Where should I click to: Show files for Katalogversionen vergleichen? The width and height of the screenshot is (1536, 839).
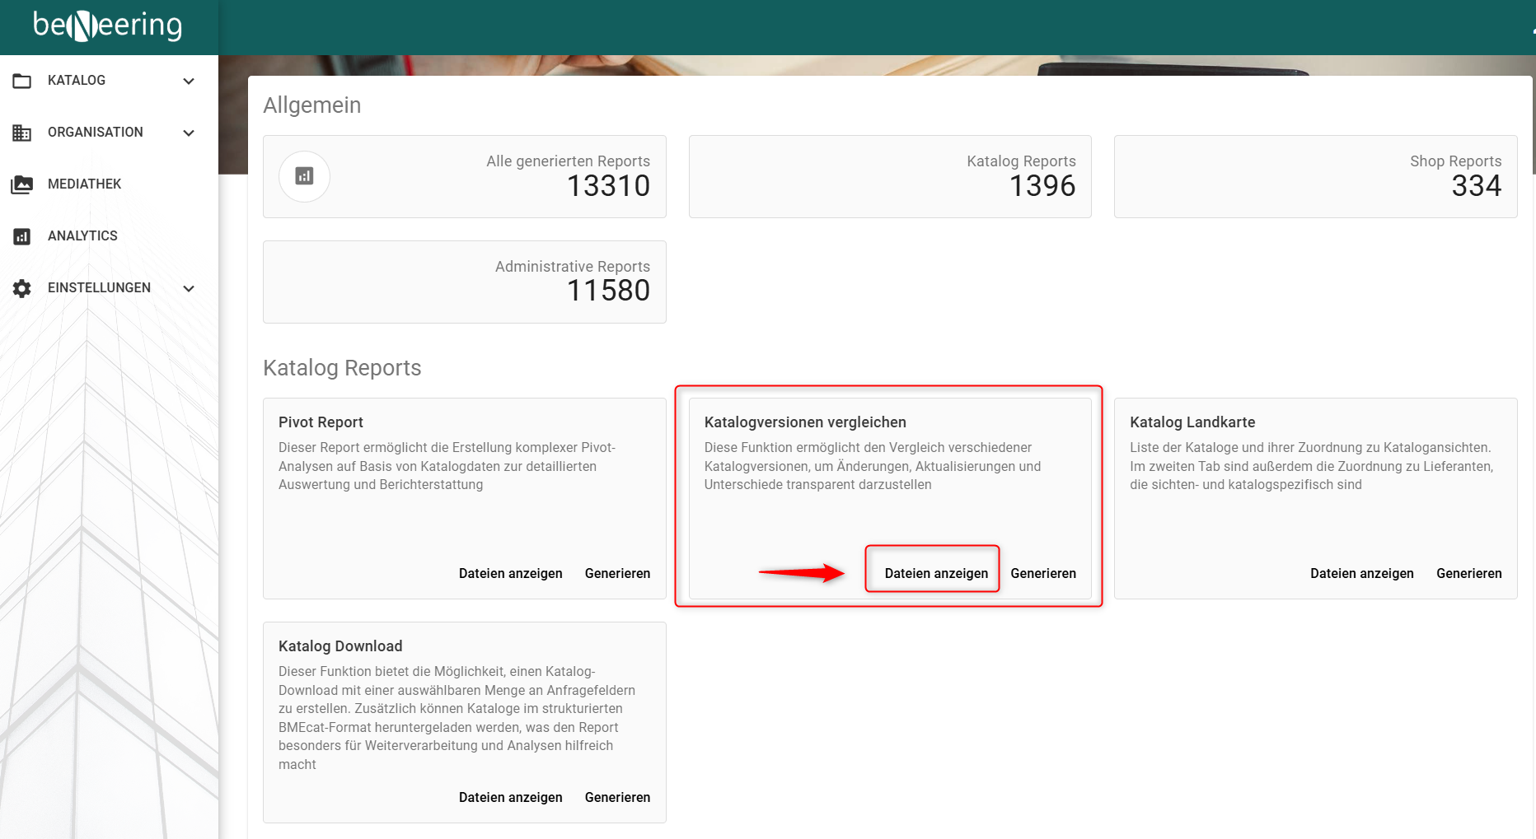[936, 573]
